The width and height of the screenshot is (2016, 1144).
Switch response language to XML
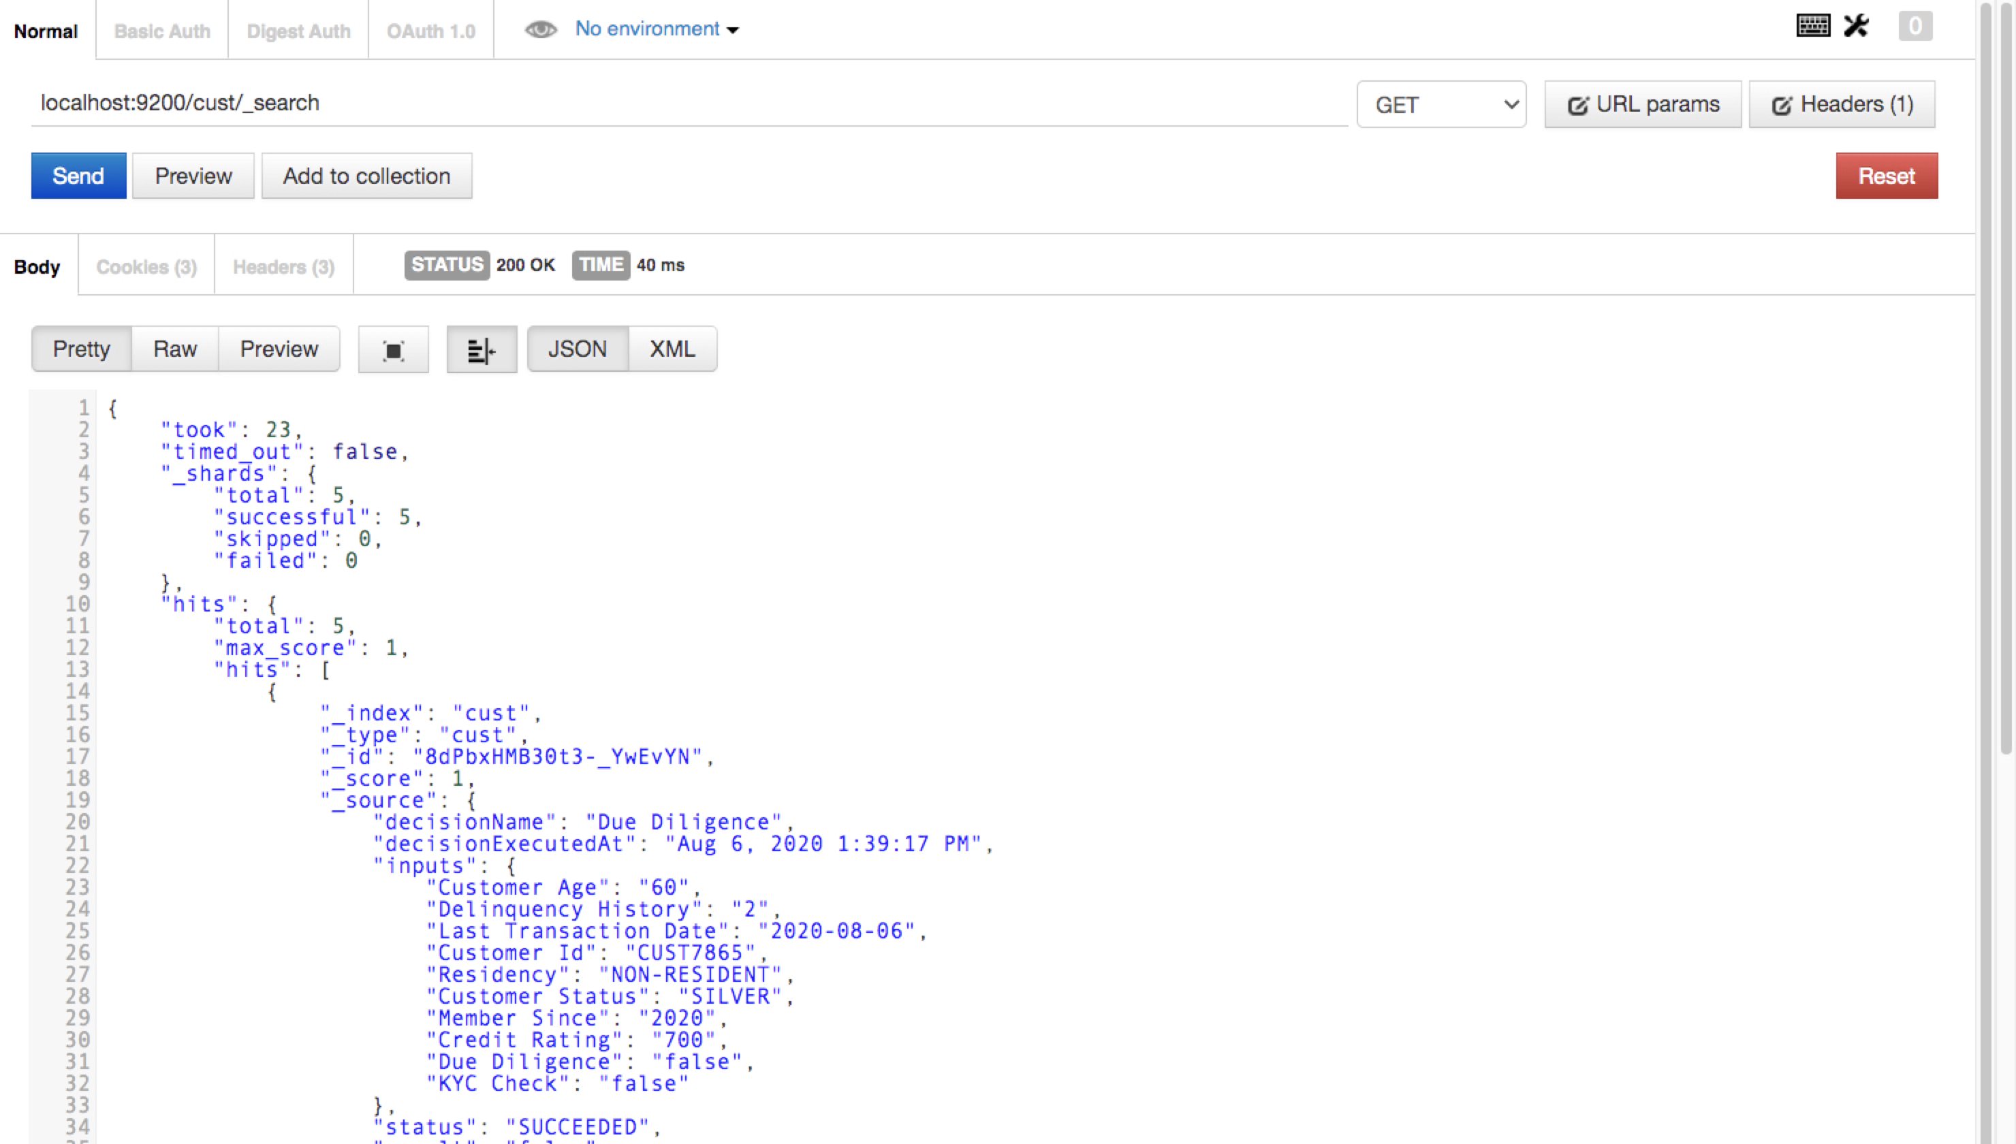(x=672, y=349)
